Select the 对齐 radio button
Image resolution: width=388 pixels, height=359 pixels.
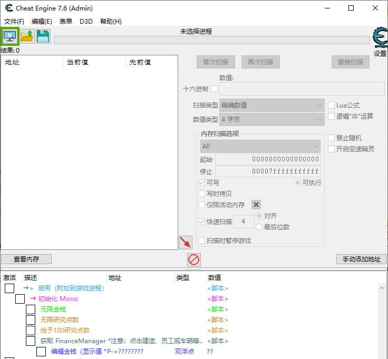coord(259,216)
